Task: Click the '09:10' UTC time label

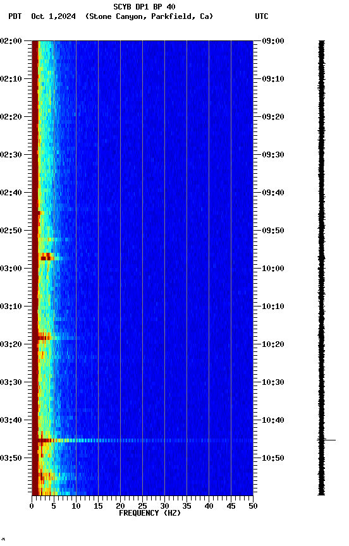Action: point(273,79)
